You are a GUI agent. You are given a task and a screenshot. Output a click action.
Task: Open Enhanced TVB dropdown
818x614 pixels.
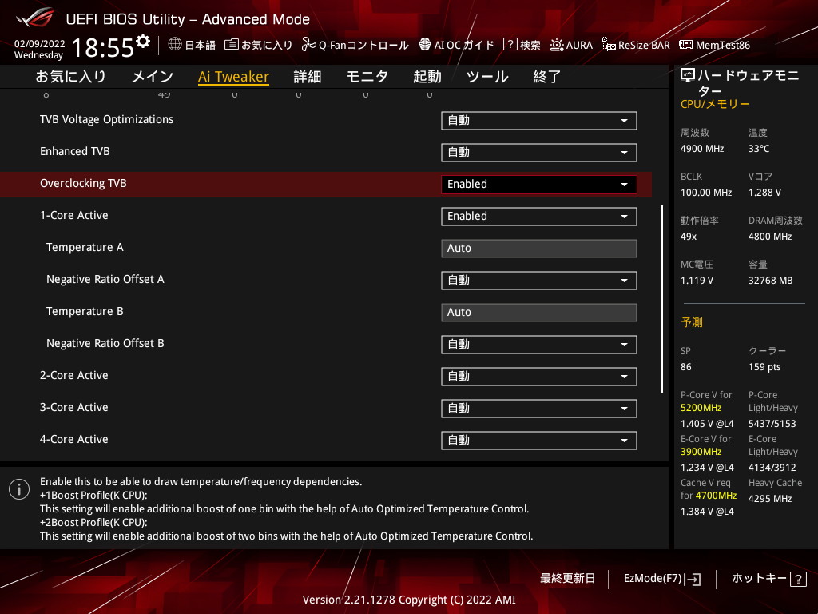(x=539, y=153)
